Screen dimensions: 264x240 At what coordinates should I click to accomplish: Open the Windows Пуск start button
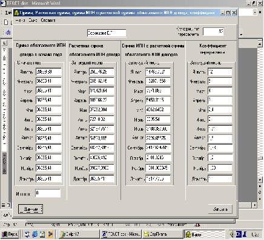click(10, 235)
